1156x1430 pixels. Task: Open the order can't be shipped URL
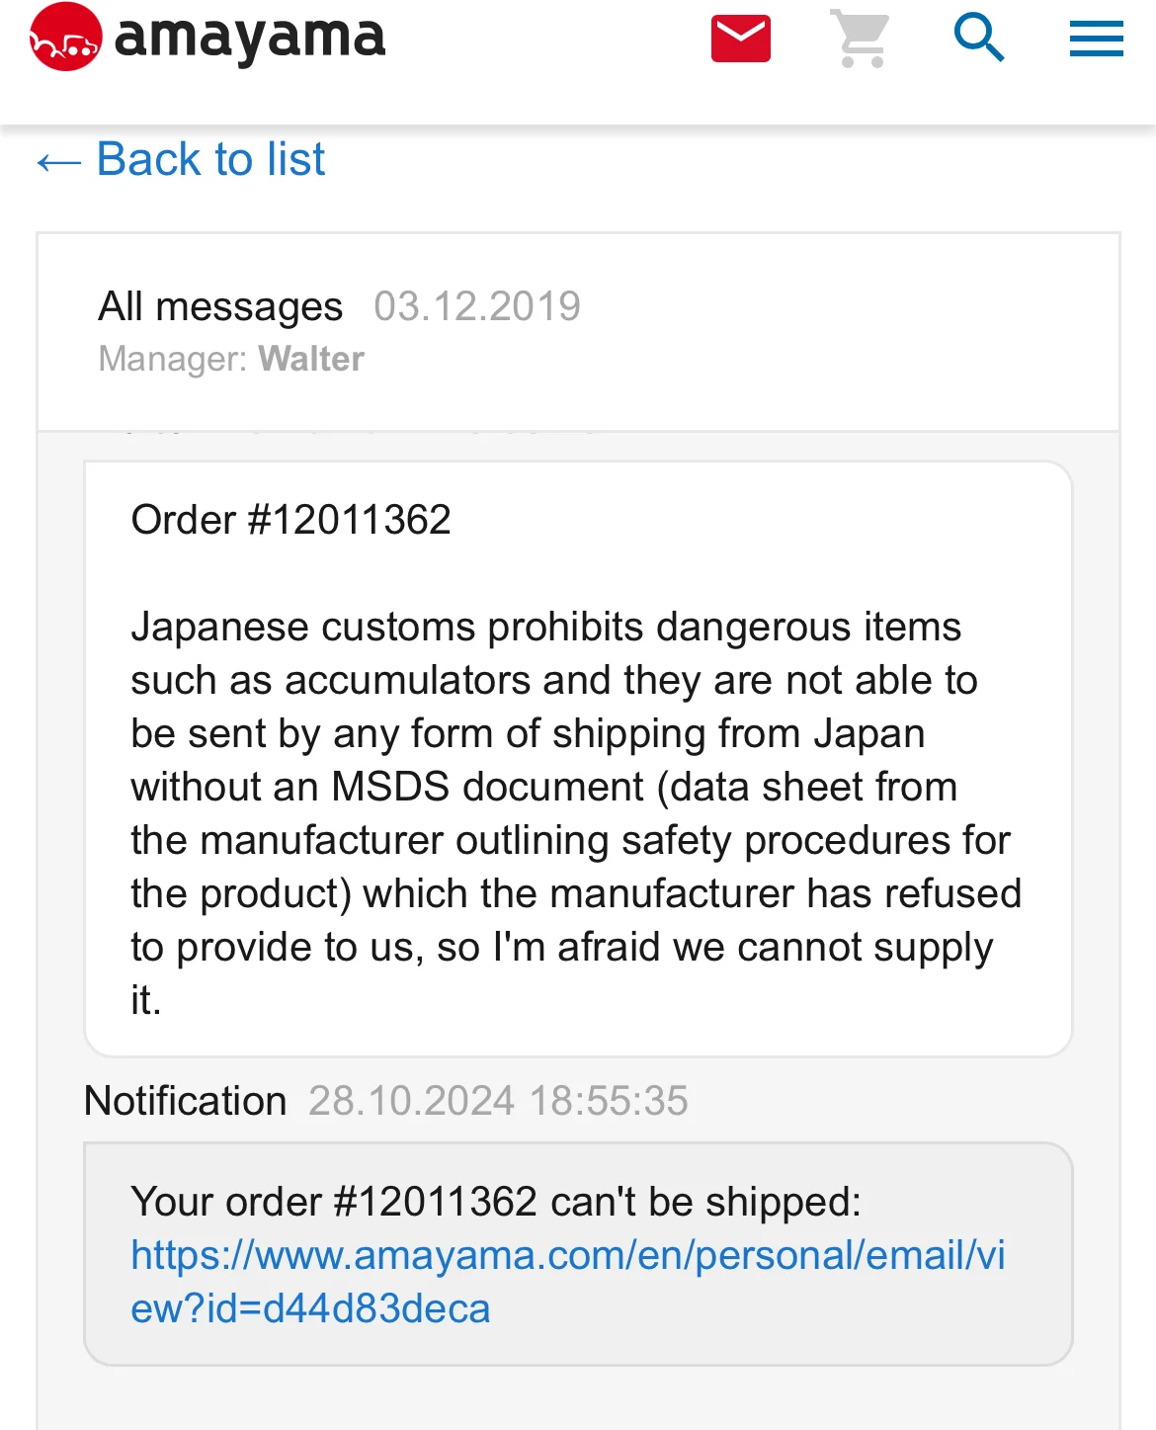click(x=568, y=1282)
